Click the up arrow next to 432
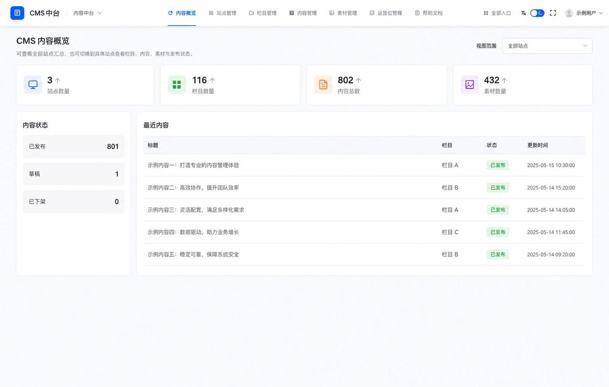Screen dimensions: 609x387 [504, 80]
